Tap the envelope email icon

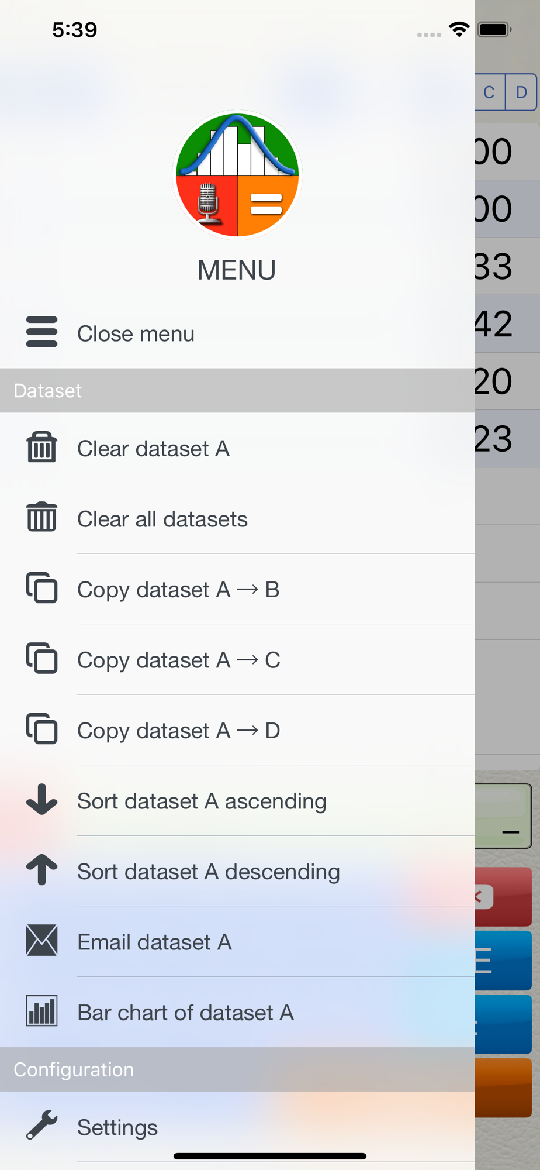41,941
